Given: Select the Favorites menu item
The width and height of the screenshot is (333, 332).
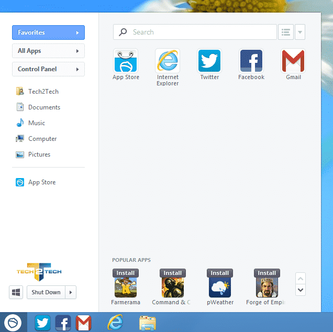Looking at the screenshot, I should [48, 32].
